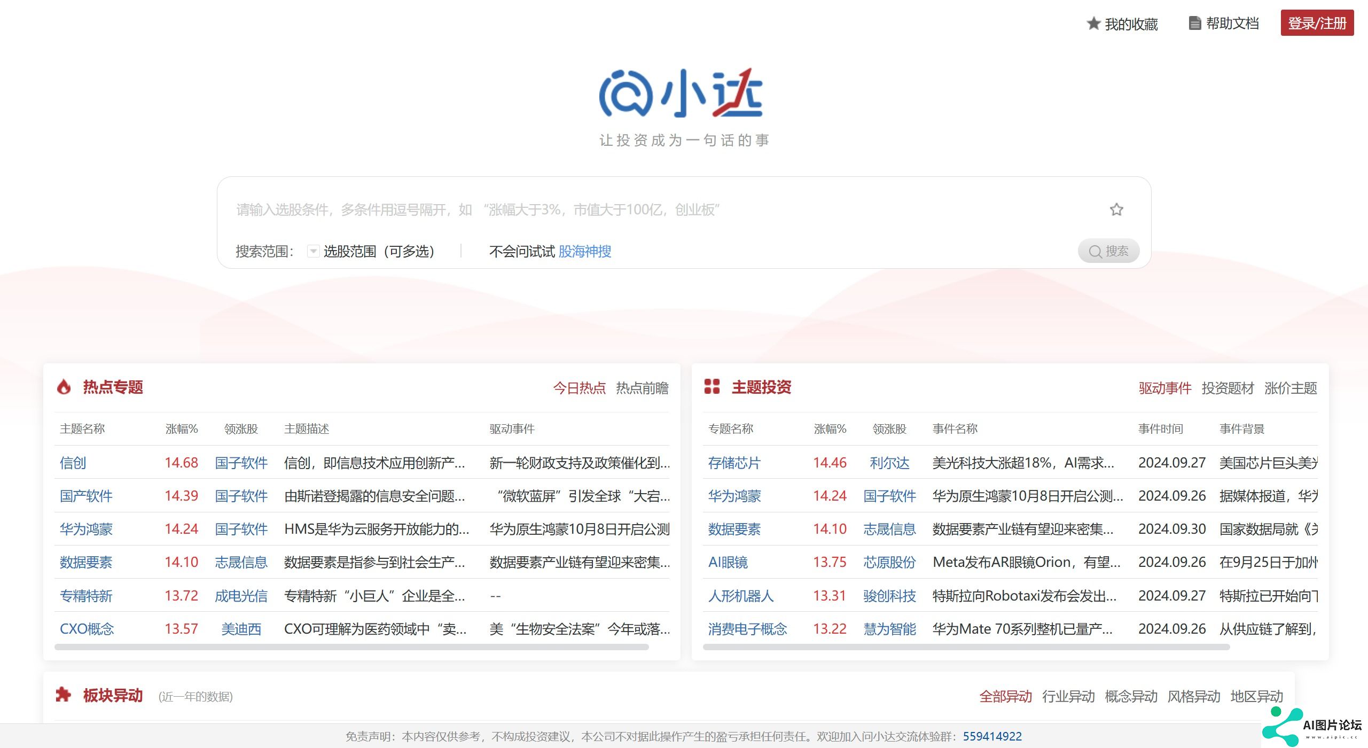Open 帮助文档
1368x748 pixels.
point(1232,24)
